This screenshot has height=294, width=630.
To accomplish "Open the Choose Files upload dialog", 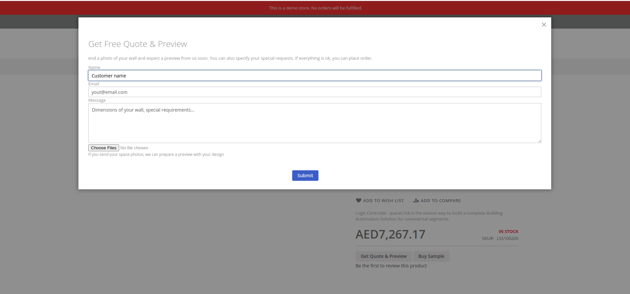I will point(103,148).
